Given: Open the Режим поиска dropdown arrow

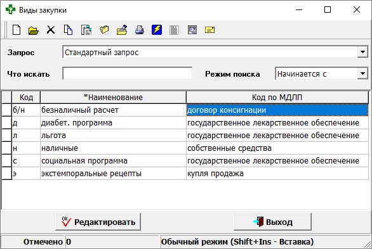Looking at the screenshot, I should [362, 74].
